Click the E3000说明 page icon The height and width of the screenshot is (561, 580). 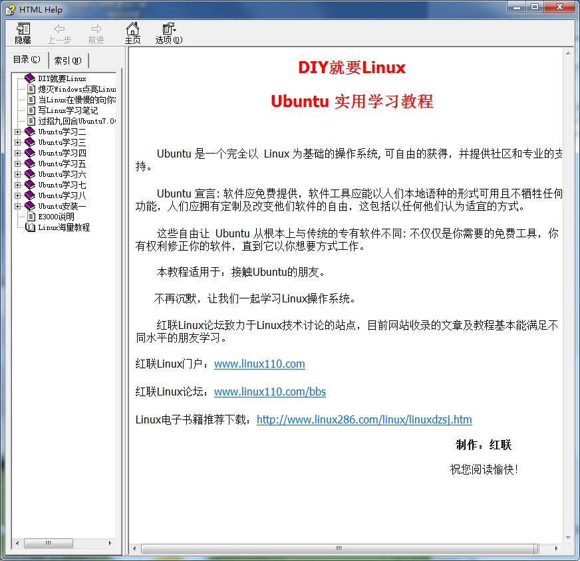[x=31, y=217]
